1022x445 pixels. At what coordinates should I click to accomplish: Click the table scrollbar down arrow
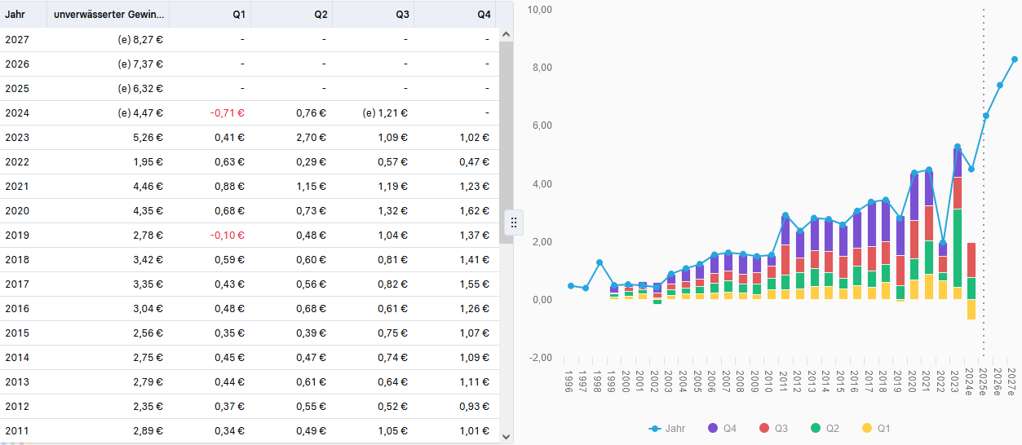tap(505, 437)
